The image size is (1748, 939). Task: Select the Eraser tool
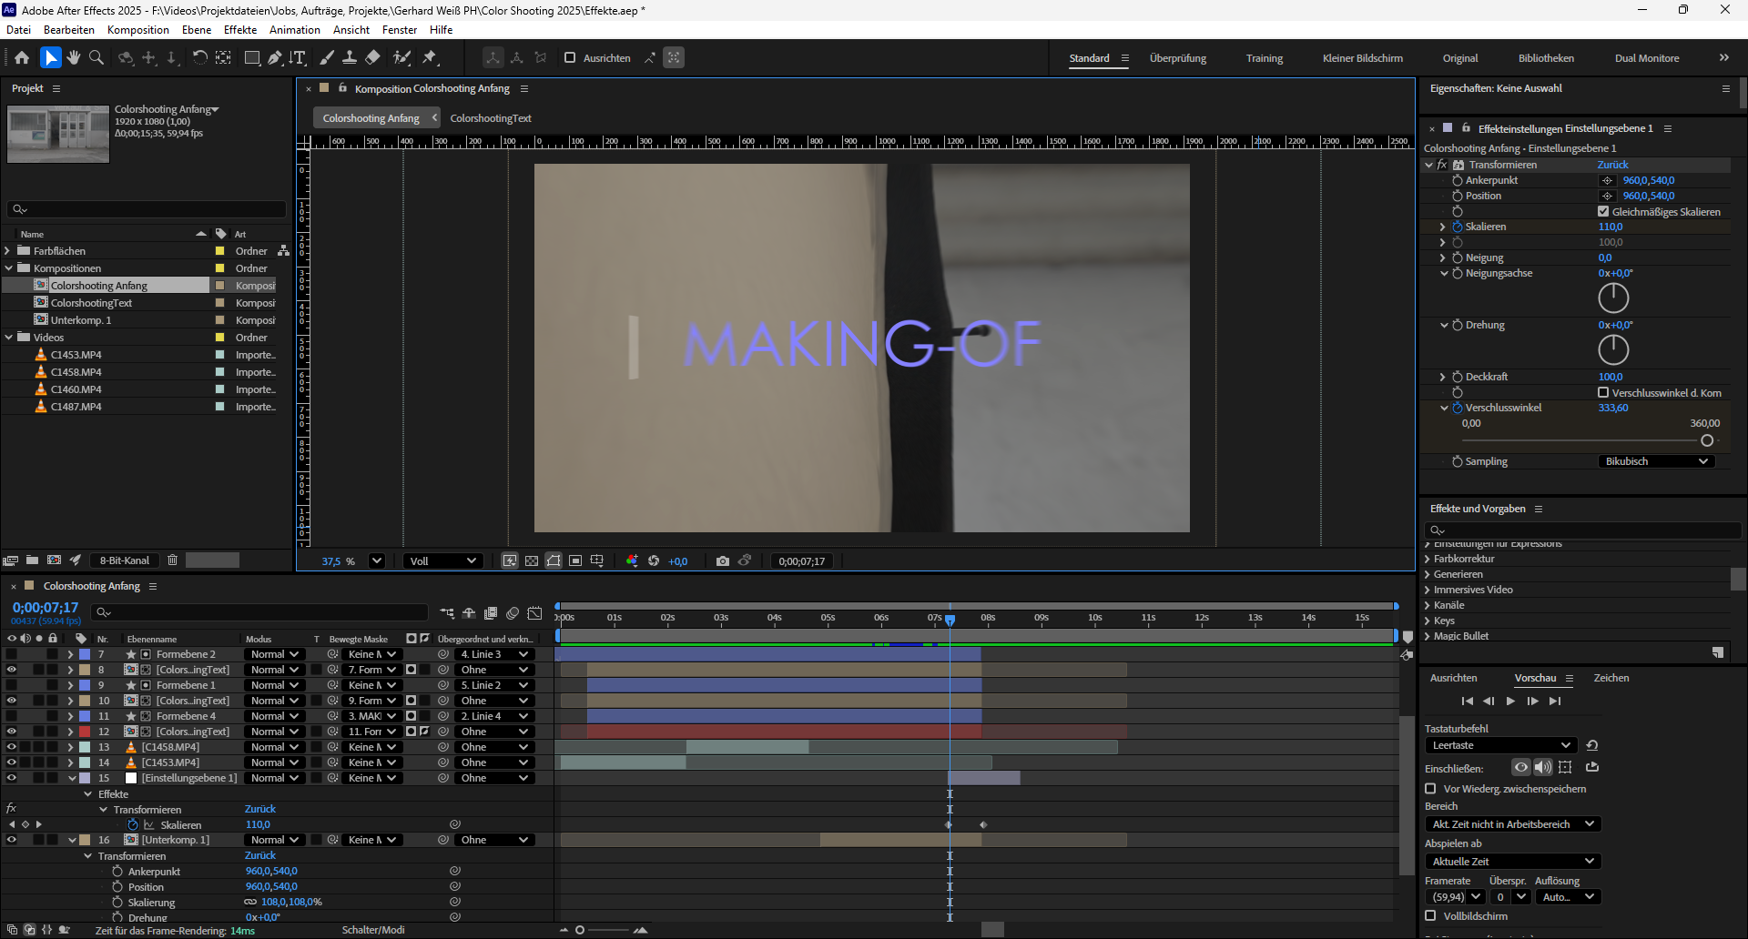372,57
